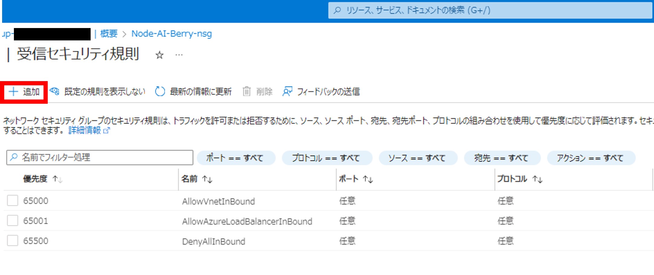This screenshot has width=654, height=275.
Task: Open the DenyAllInBound rule
Action: [x=214, y=242]
